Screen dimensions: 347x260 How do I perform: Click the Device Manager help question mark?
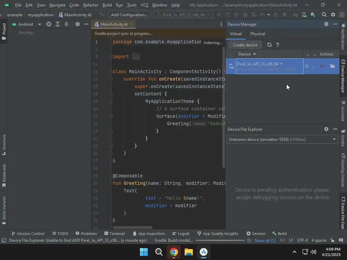click(x=278, y=45)
